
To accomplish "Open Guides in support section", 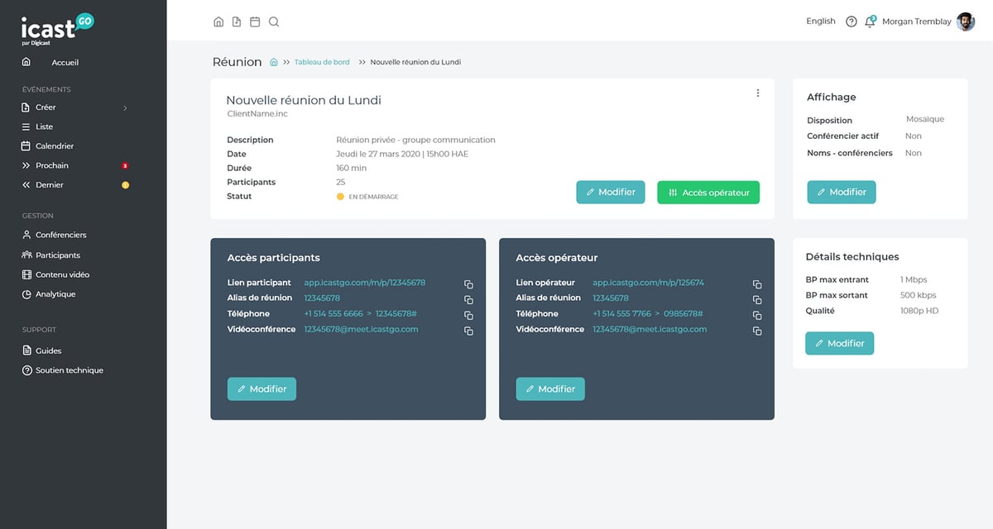I will 49,350.
